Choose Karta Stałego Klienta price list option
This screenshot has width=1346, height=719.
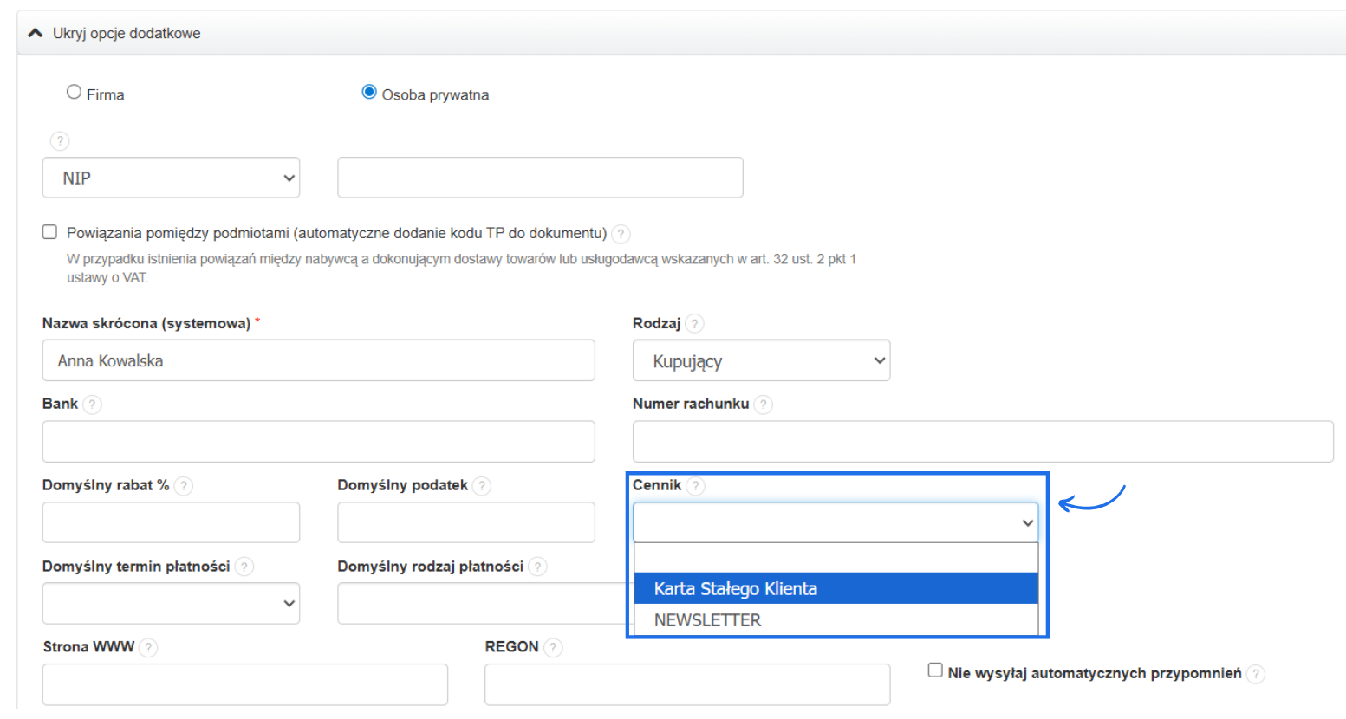[x=836, y=589]
